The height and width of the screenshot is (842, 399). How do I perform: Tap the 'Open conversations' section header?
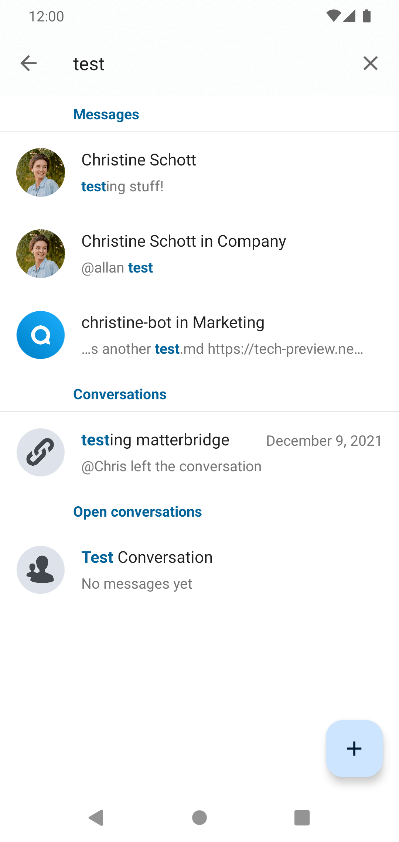click(137, 512)
